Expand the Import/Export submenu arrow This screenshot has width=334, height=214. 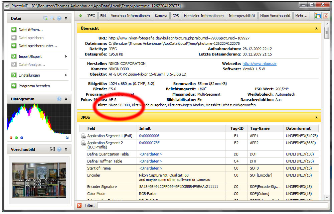point(66,56)
